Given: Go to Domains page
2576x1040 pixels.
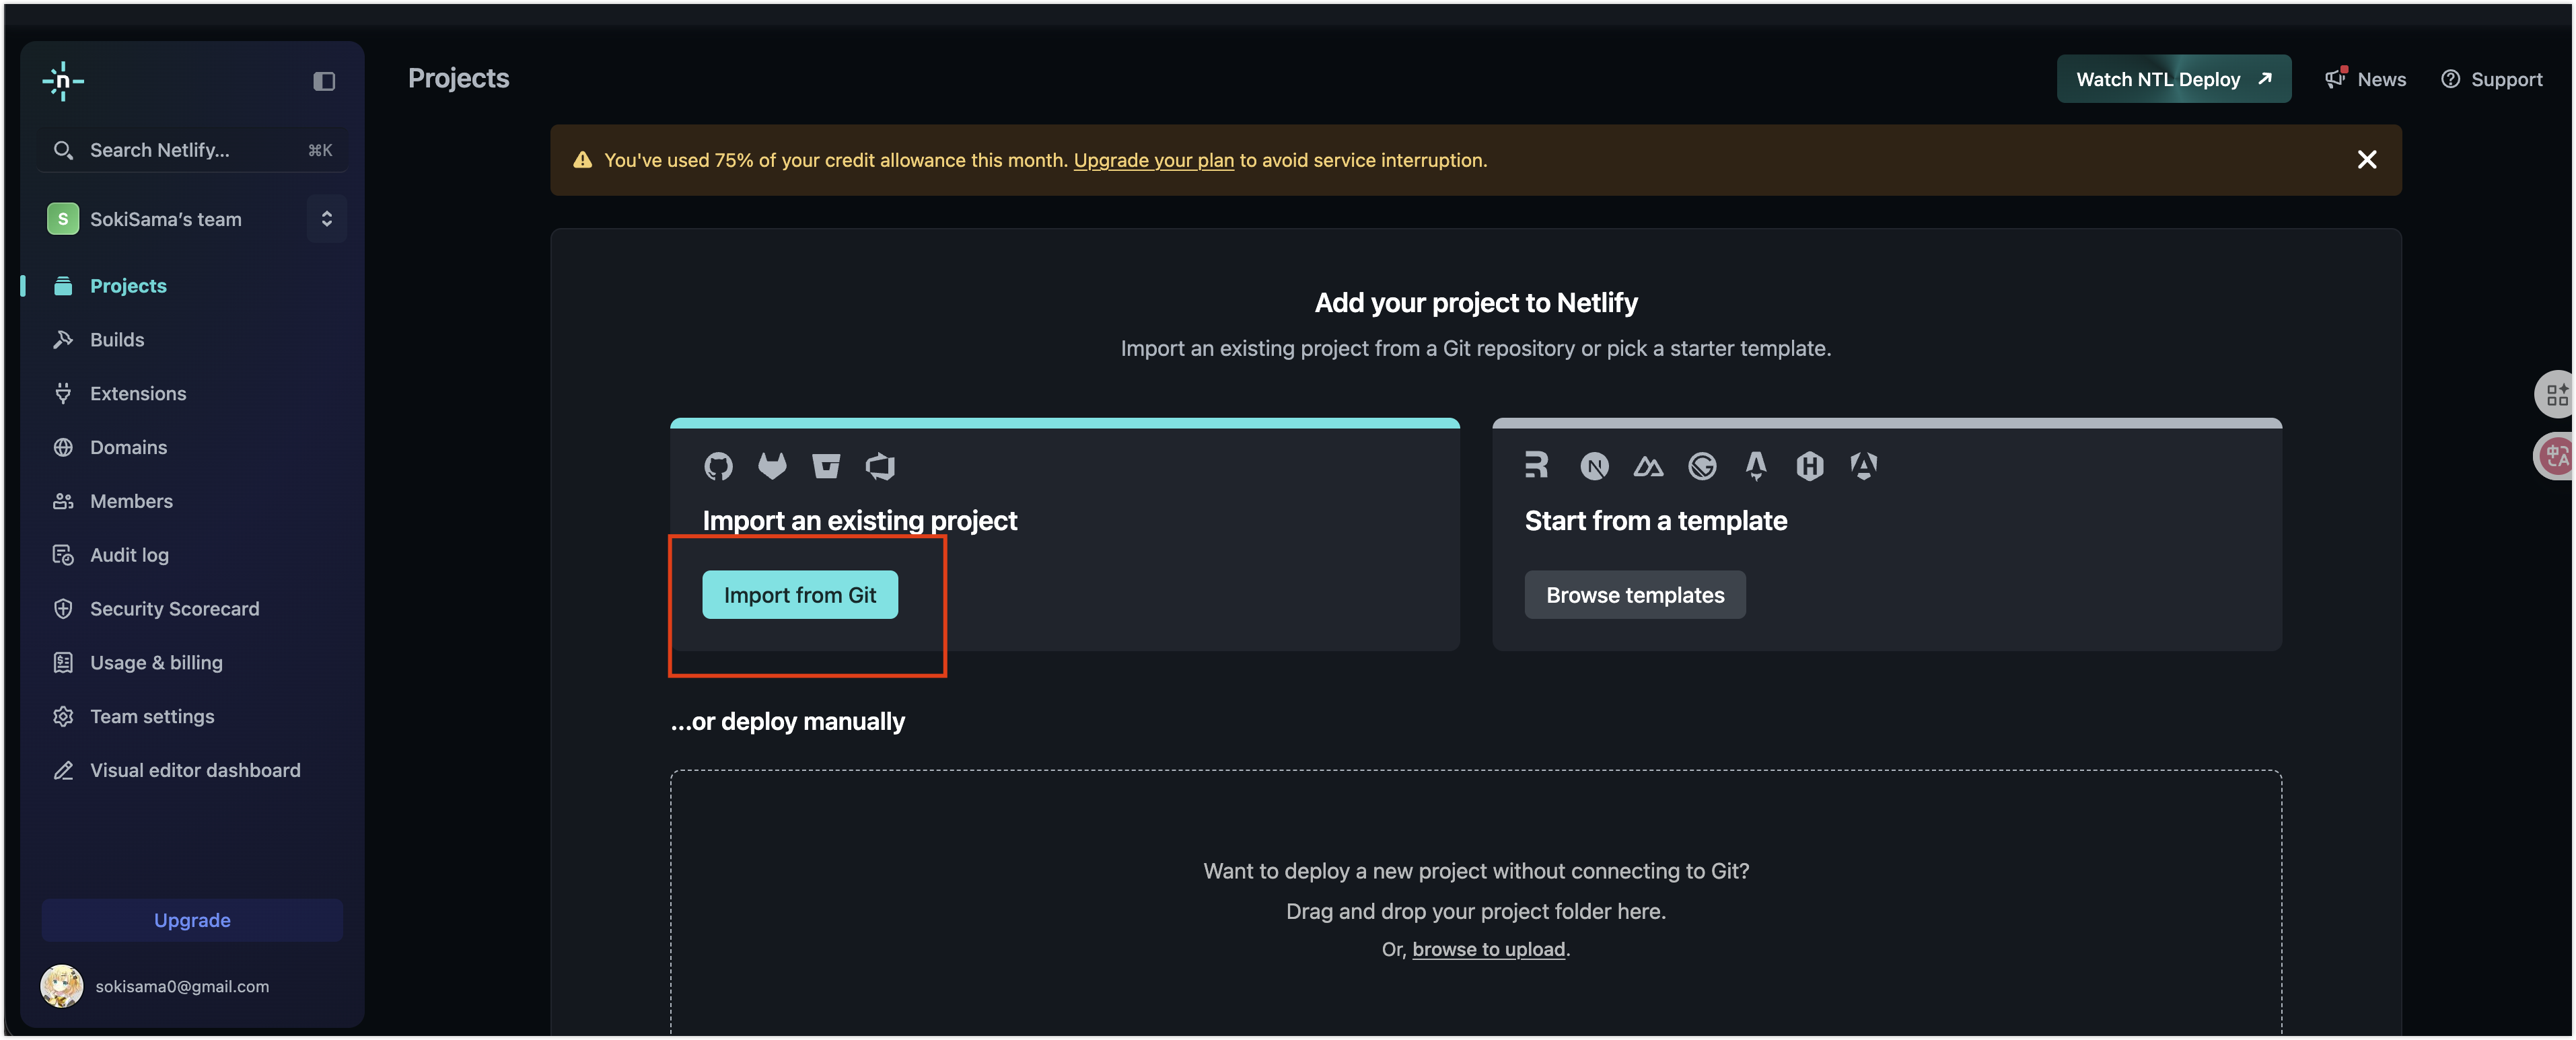Looking at the screenshot, I should 128,448.
